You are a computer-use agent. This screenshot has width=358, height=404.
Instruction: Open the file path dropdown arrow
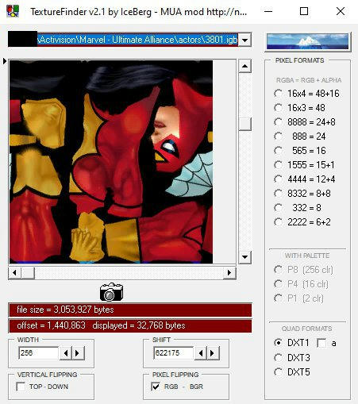point(245,40)
